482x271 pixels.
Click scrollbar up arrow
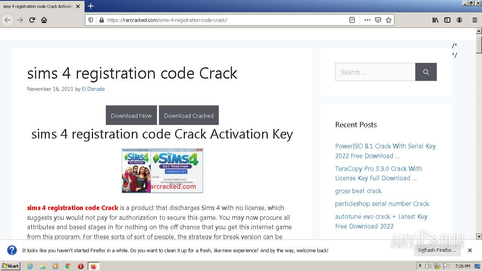click(479, 31)
